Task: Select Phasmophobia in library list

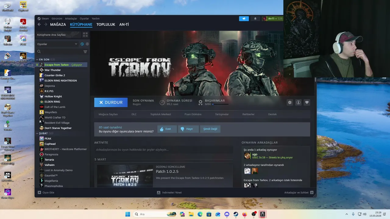Action: 54,186
